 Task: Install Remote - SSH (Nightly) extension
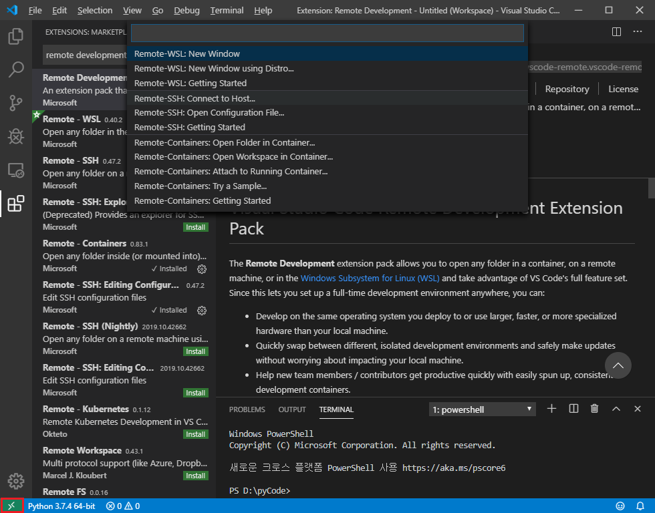(x=195, y=351)
